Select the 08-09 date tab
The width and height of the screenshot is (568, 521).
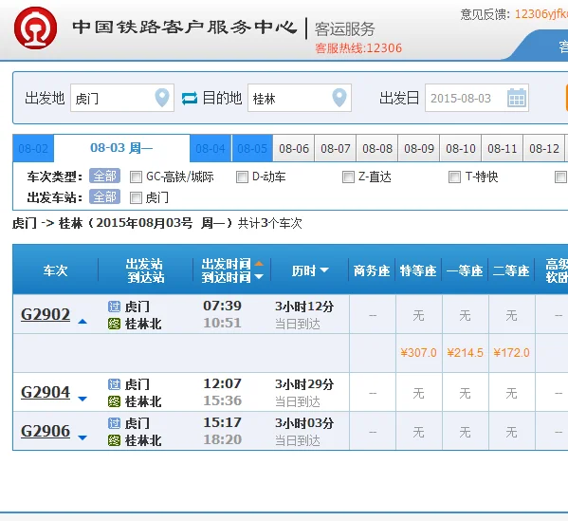pyautogui.click(x=419, y=148)
